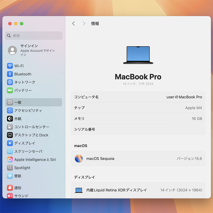
Task: Go forward with the right chevron
Action: (84, 24)
